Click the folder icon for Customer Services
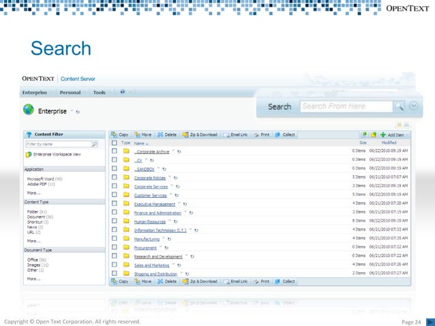The image size is (435, 326). [126, 195]
